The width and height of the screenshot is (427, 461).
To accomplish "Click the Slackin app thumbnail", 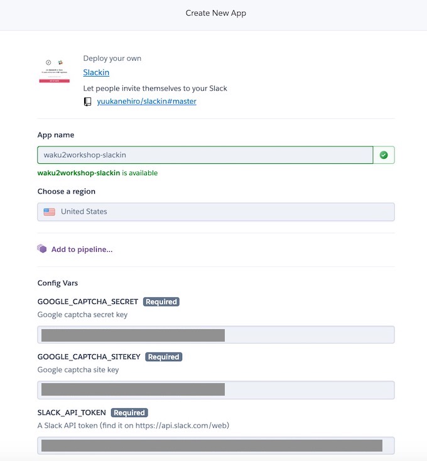I will click(x=55, y=71).
